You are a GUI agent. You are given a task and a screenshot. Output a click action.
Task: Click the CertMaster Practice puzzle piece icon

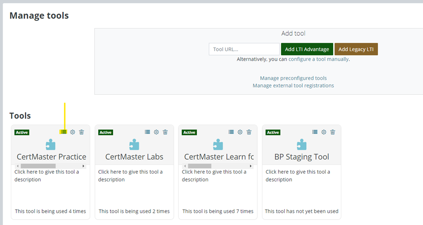[51, 145]
